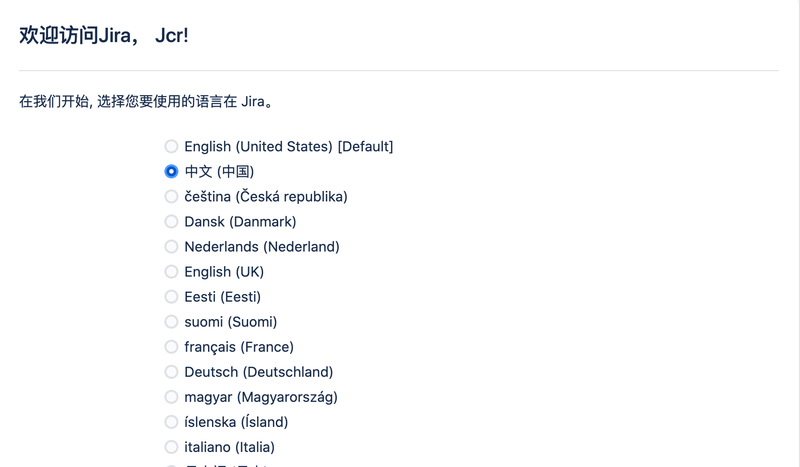Click the français (France) label text
800x467 pixels.
point(239,347)
